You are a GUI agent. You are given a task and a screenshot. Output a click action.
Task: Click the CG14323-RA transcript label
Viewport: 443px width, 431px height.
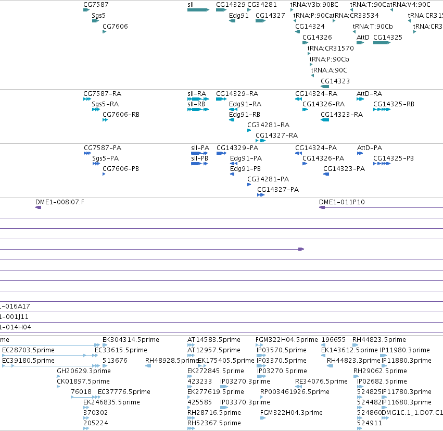pos(341,115)
